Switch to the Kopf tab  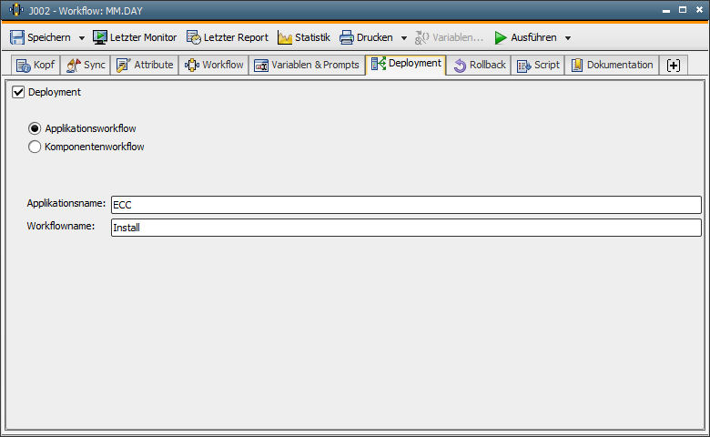tap(35, 66)
